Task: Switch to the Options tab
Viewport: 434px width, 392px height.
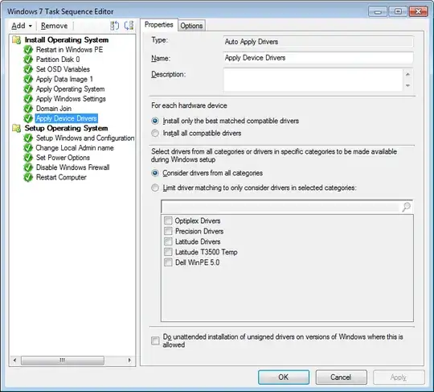Action: (x=191, y=26)
